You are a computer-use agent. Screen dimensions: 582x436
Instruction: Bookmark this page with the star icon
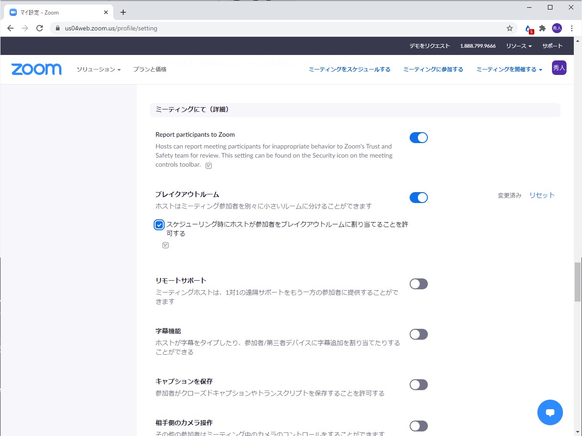(509, 28)
